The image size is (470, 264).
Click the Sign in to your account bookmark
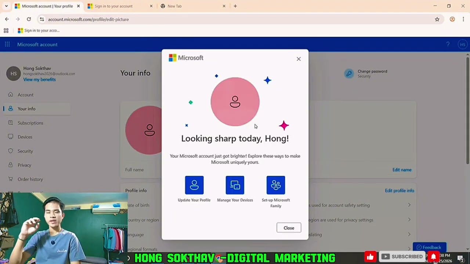39,30
